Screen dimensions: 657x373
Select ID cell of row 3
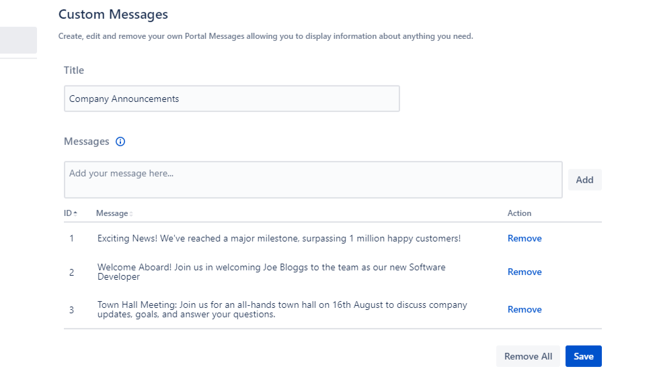[71, 309]
